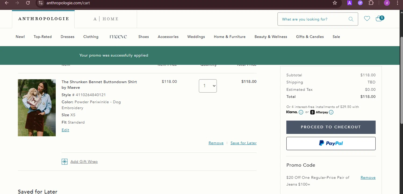The height and width of the screenshot is (194, 403).
Task: Open the Weddings menu
Action: [x=196, y=37]
